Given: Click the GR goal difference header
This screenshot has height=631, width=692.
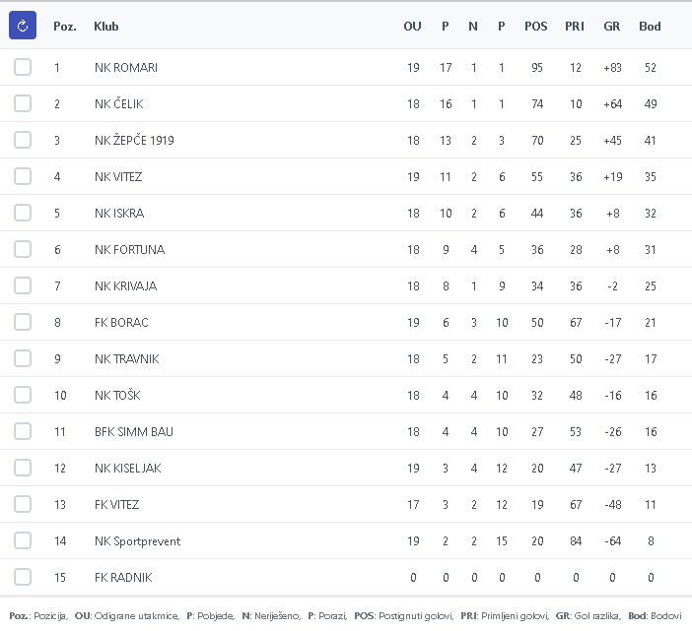Looking at the screenshot, I should [612, 27].
